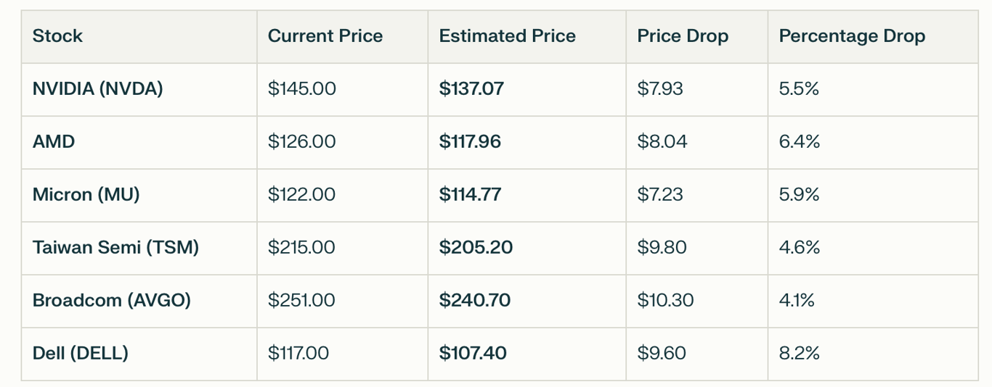Viewport: 992px width, 387px height.
Task: Click the Percentage Drop column header
Action: [x=852, y=36]
